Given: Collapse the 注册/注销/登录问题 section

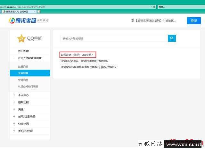Looking at the screenshot, I should (14, 58).
